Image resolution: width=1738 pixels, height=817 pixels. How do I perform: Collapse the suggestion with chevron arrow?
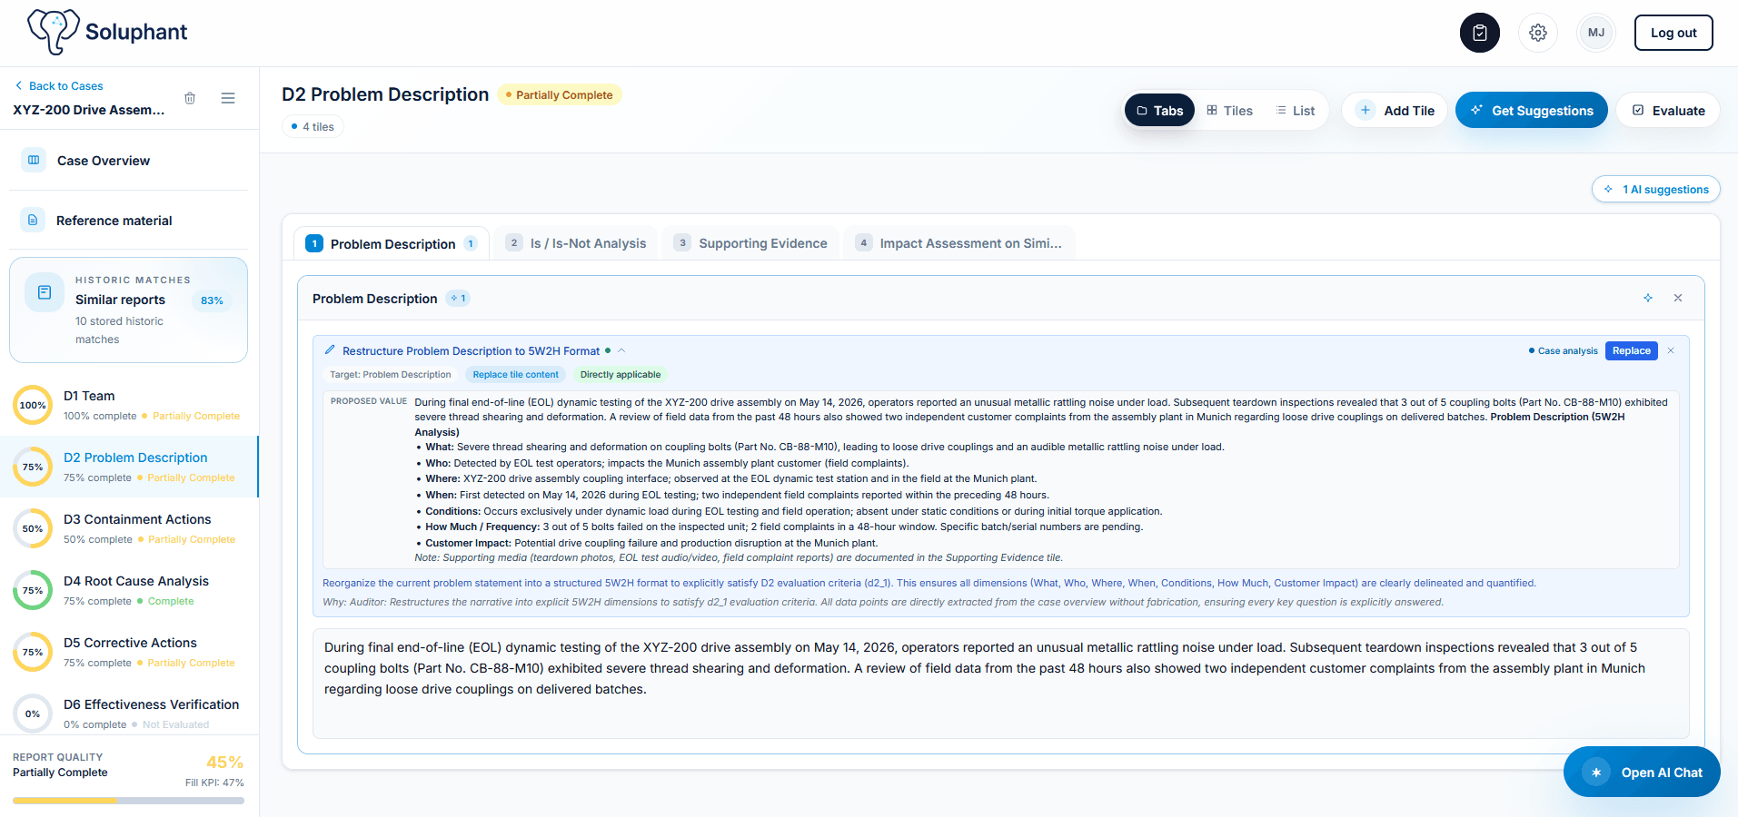click(621, 350)
